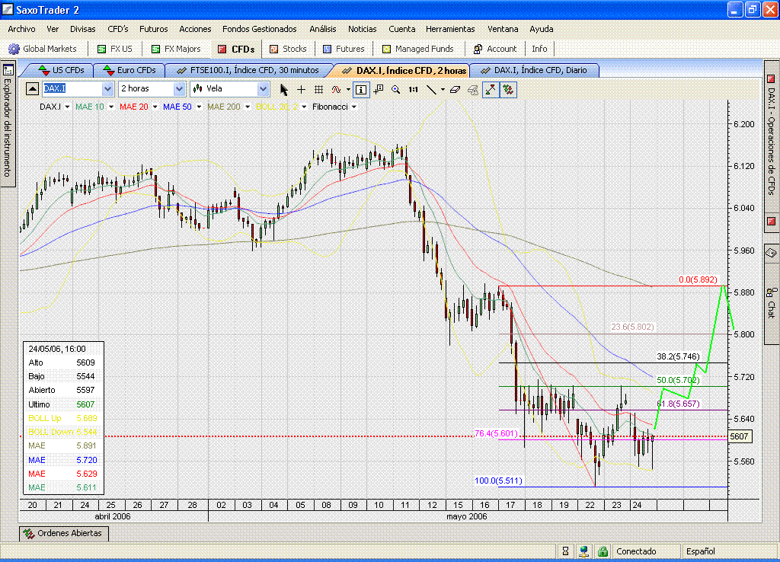
Task: Click the cube icon on right sidebar
Action: (x=771, y=253)
